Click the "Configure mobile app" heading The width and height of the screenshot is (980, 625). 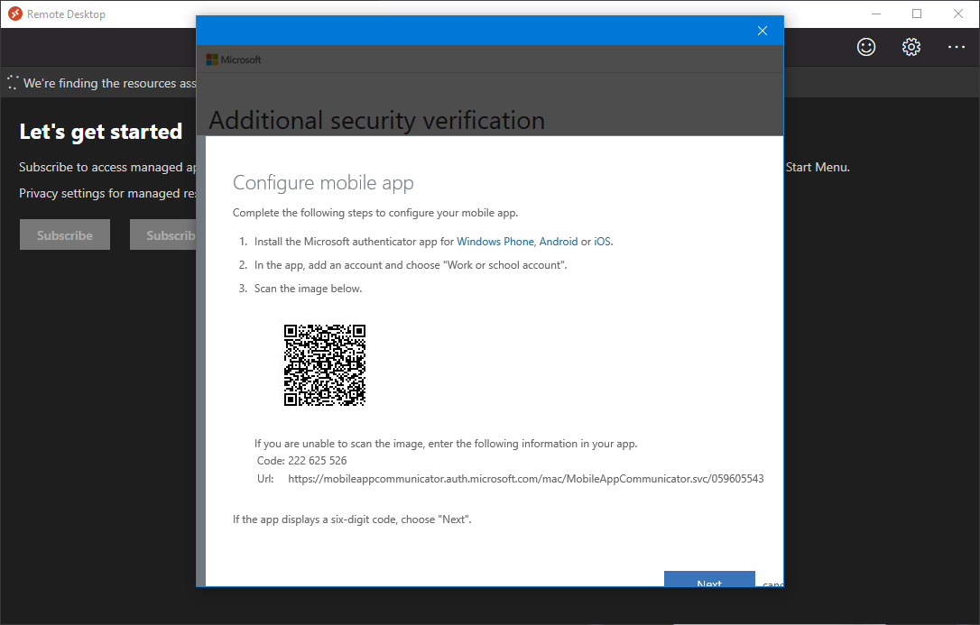click(x=323, y=183)
